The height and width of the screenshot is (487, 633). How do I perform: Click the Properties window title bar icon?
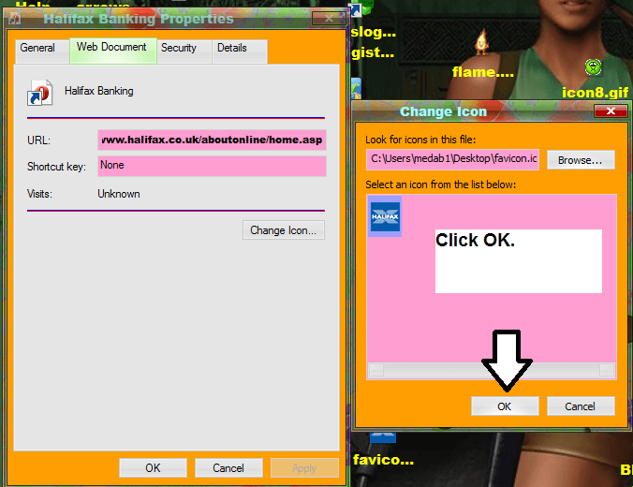(13, 19)
